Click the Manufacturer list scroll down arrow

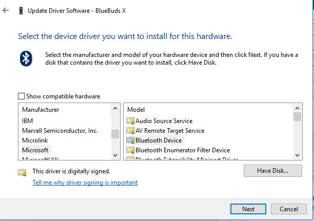pos(115,155)
